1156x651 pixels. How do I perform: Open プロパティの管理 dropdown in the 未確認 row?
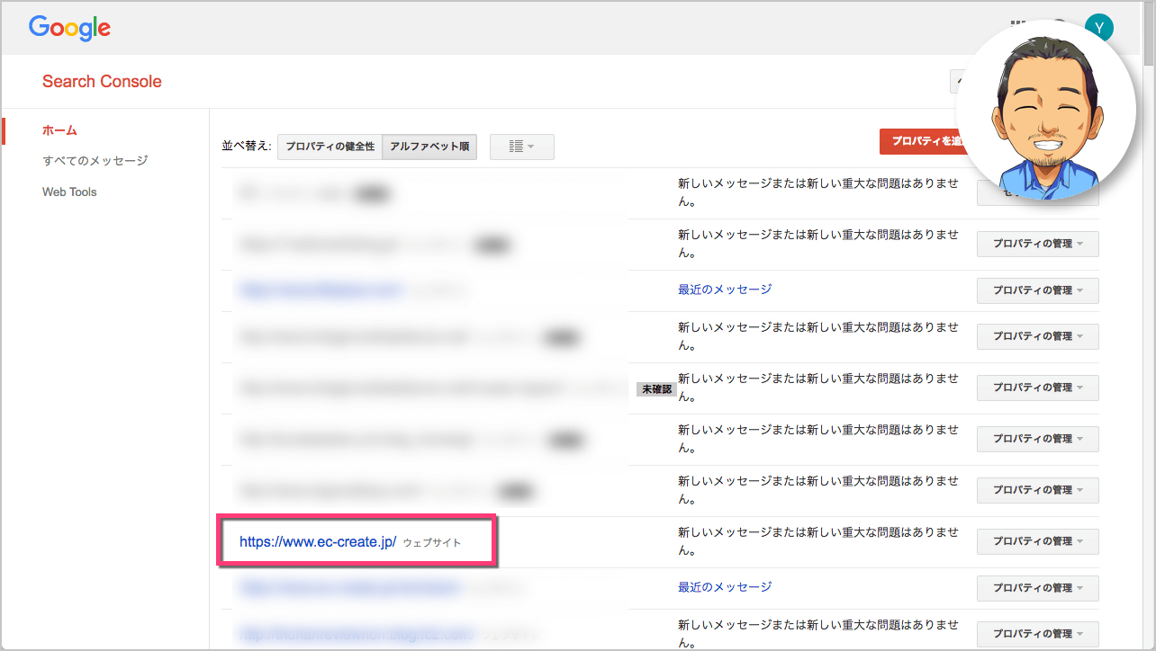click(x=1037, y=388)
